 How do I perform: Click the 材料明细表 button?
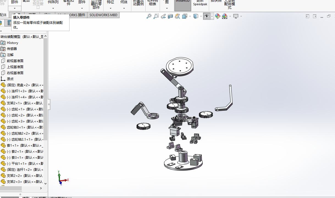[x=153, y=3]
